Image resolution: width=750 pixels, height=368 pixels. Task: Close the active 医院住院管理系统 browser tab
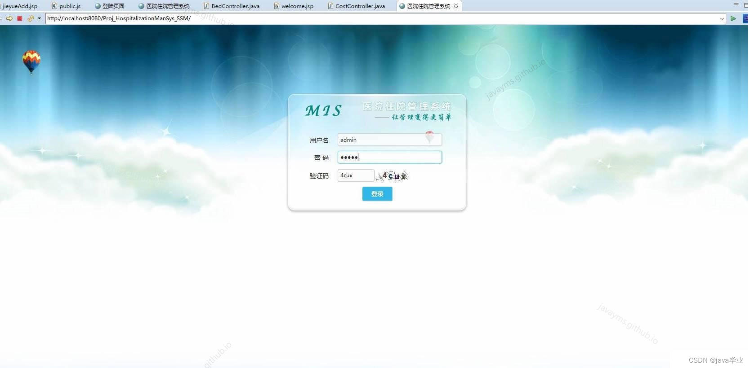click(x=456, y=6)
